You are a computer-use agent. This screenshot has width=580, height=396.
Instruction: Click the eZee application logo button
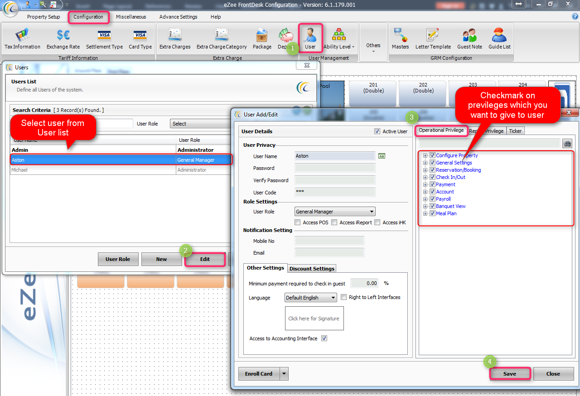(x=10, y=8)
